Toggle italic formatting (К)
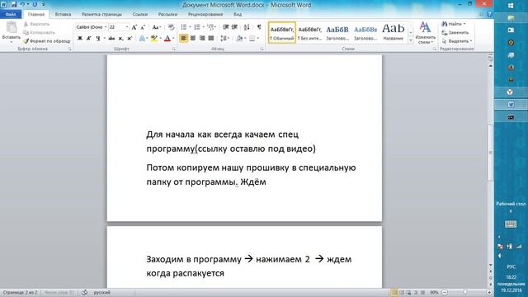The height and width of the screenshot is (297, 528). coord(88,39)
